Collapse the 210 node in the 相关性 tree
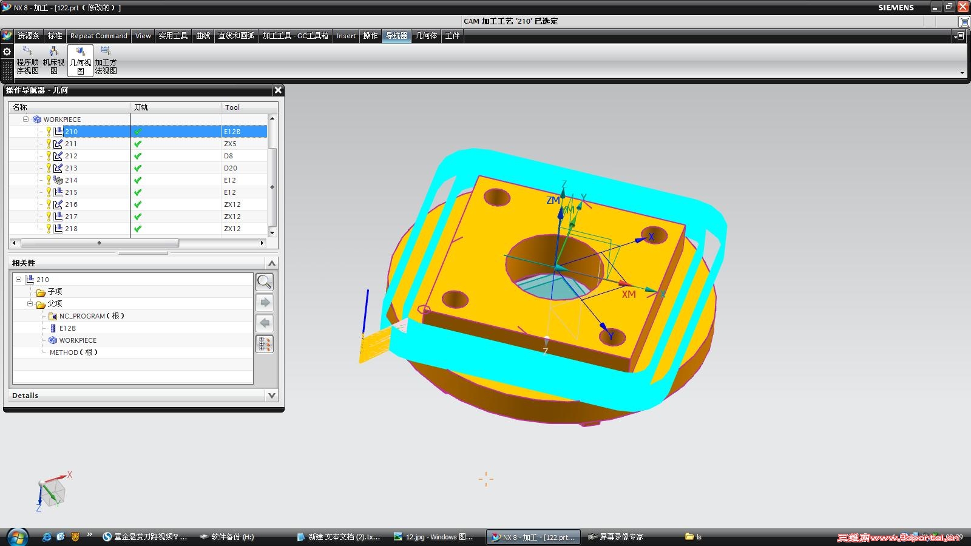971x546 pixels. [18, 280]
